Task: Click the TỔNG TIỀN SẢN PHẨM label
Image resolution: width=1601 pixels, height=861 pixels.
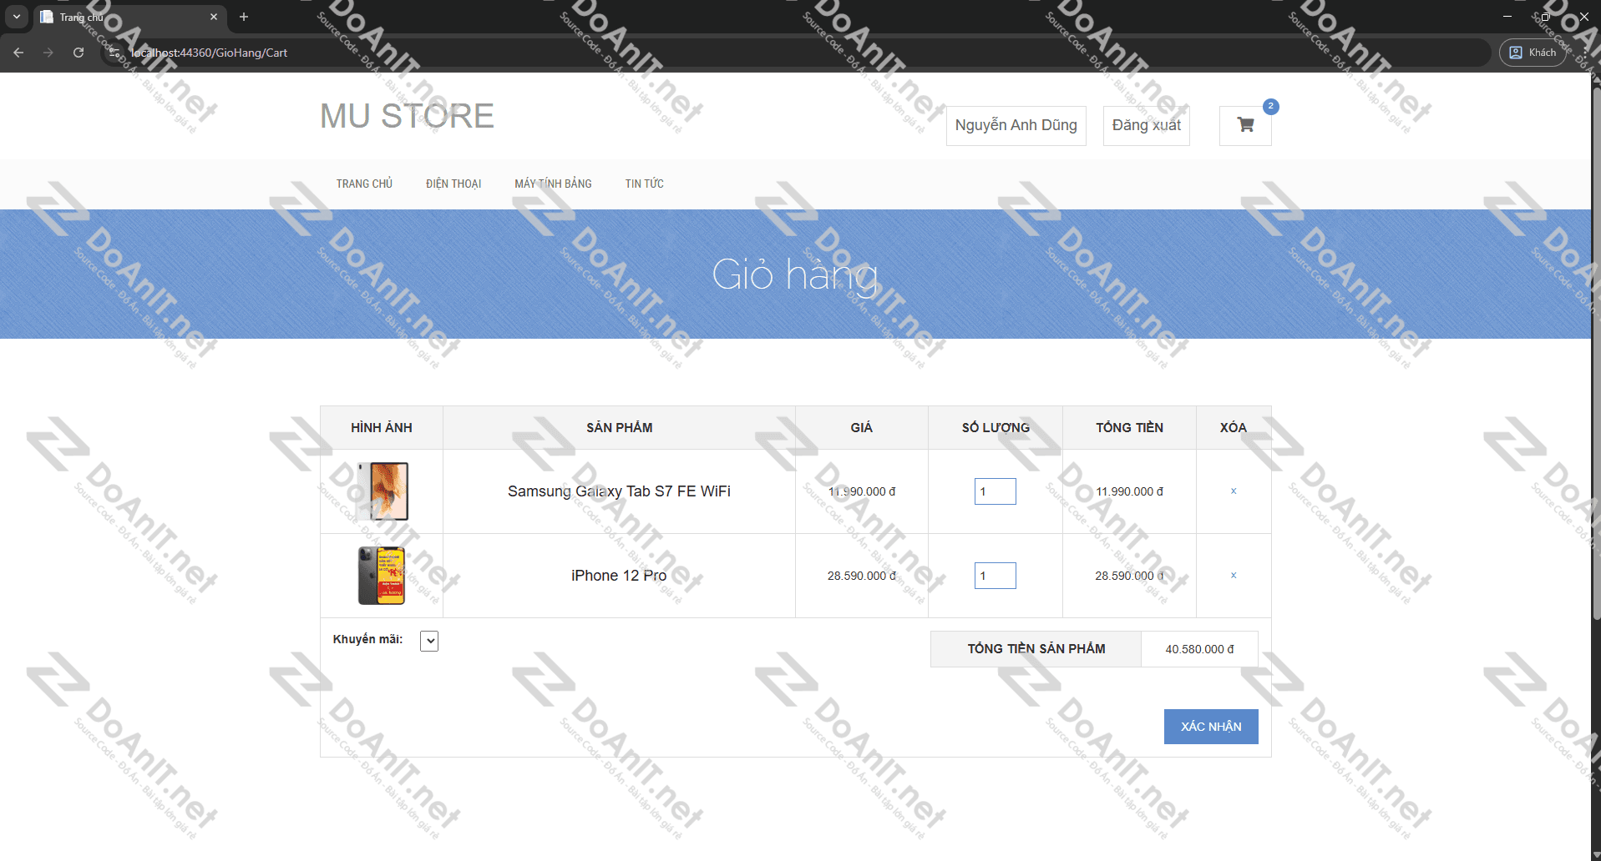Action: tap(1036, 649)
